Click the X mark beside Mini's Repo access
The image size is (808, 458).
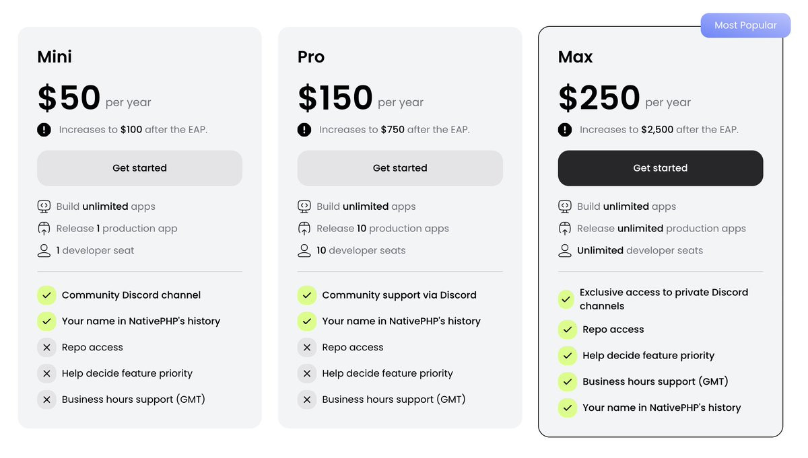[x=46, y=348]
